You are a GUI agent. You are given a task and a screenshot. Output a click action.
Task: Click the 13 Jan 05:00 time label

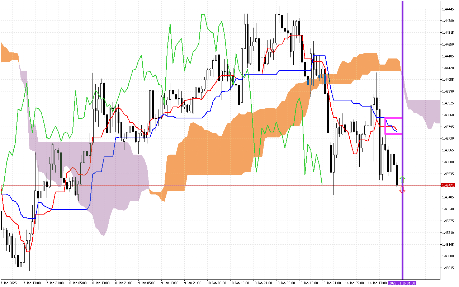[x=285, y=283]
